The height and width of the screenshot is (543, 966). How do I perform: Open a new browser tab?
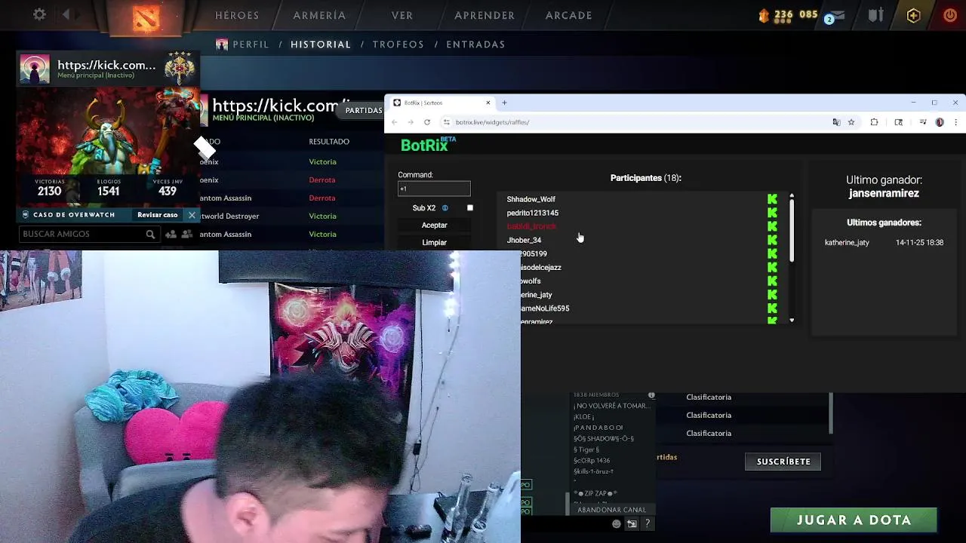click(x=504, y=103)
